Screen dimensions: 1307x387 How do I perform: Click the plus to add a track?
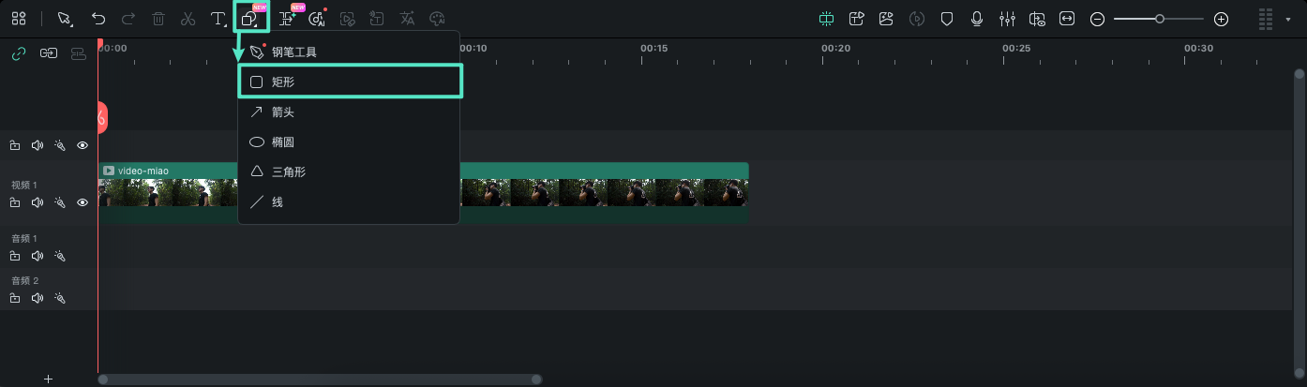click(48, 379)
